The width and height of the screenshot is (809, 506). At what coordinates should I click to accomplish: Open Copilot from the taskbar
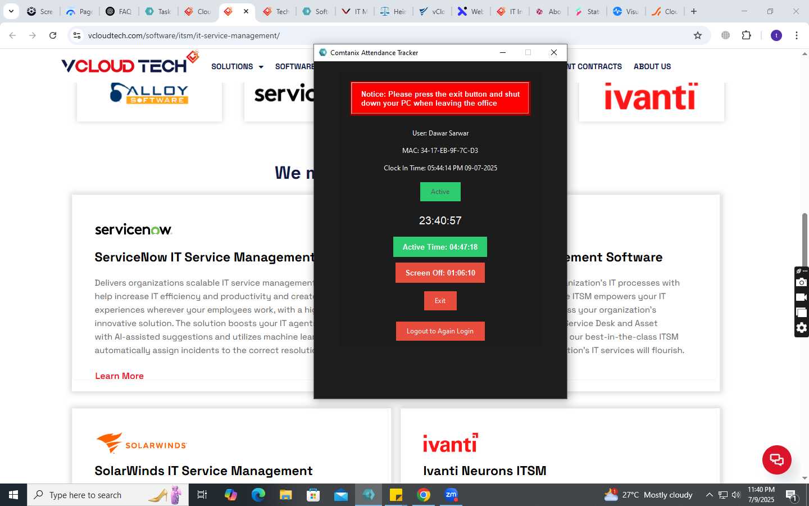(x=230, y=495)
